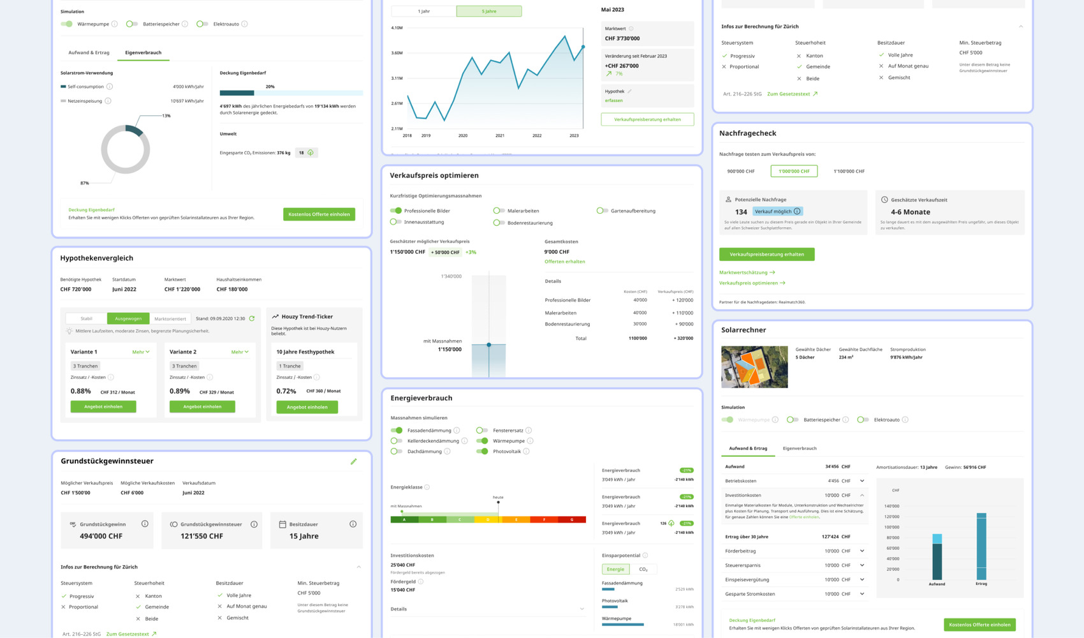
Task: Disable the Photovoltaik toggle
Action: 482,452
